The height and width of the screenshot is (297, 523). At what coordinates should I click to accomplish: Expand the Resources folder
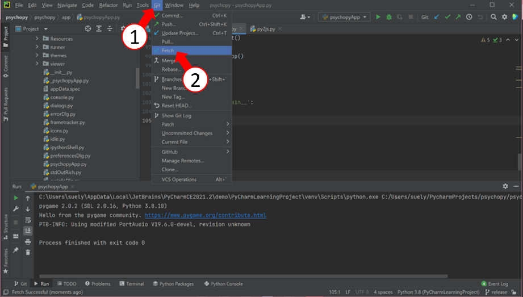tap(37, 39)
